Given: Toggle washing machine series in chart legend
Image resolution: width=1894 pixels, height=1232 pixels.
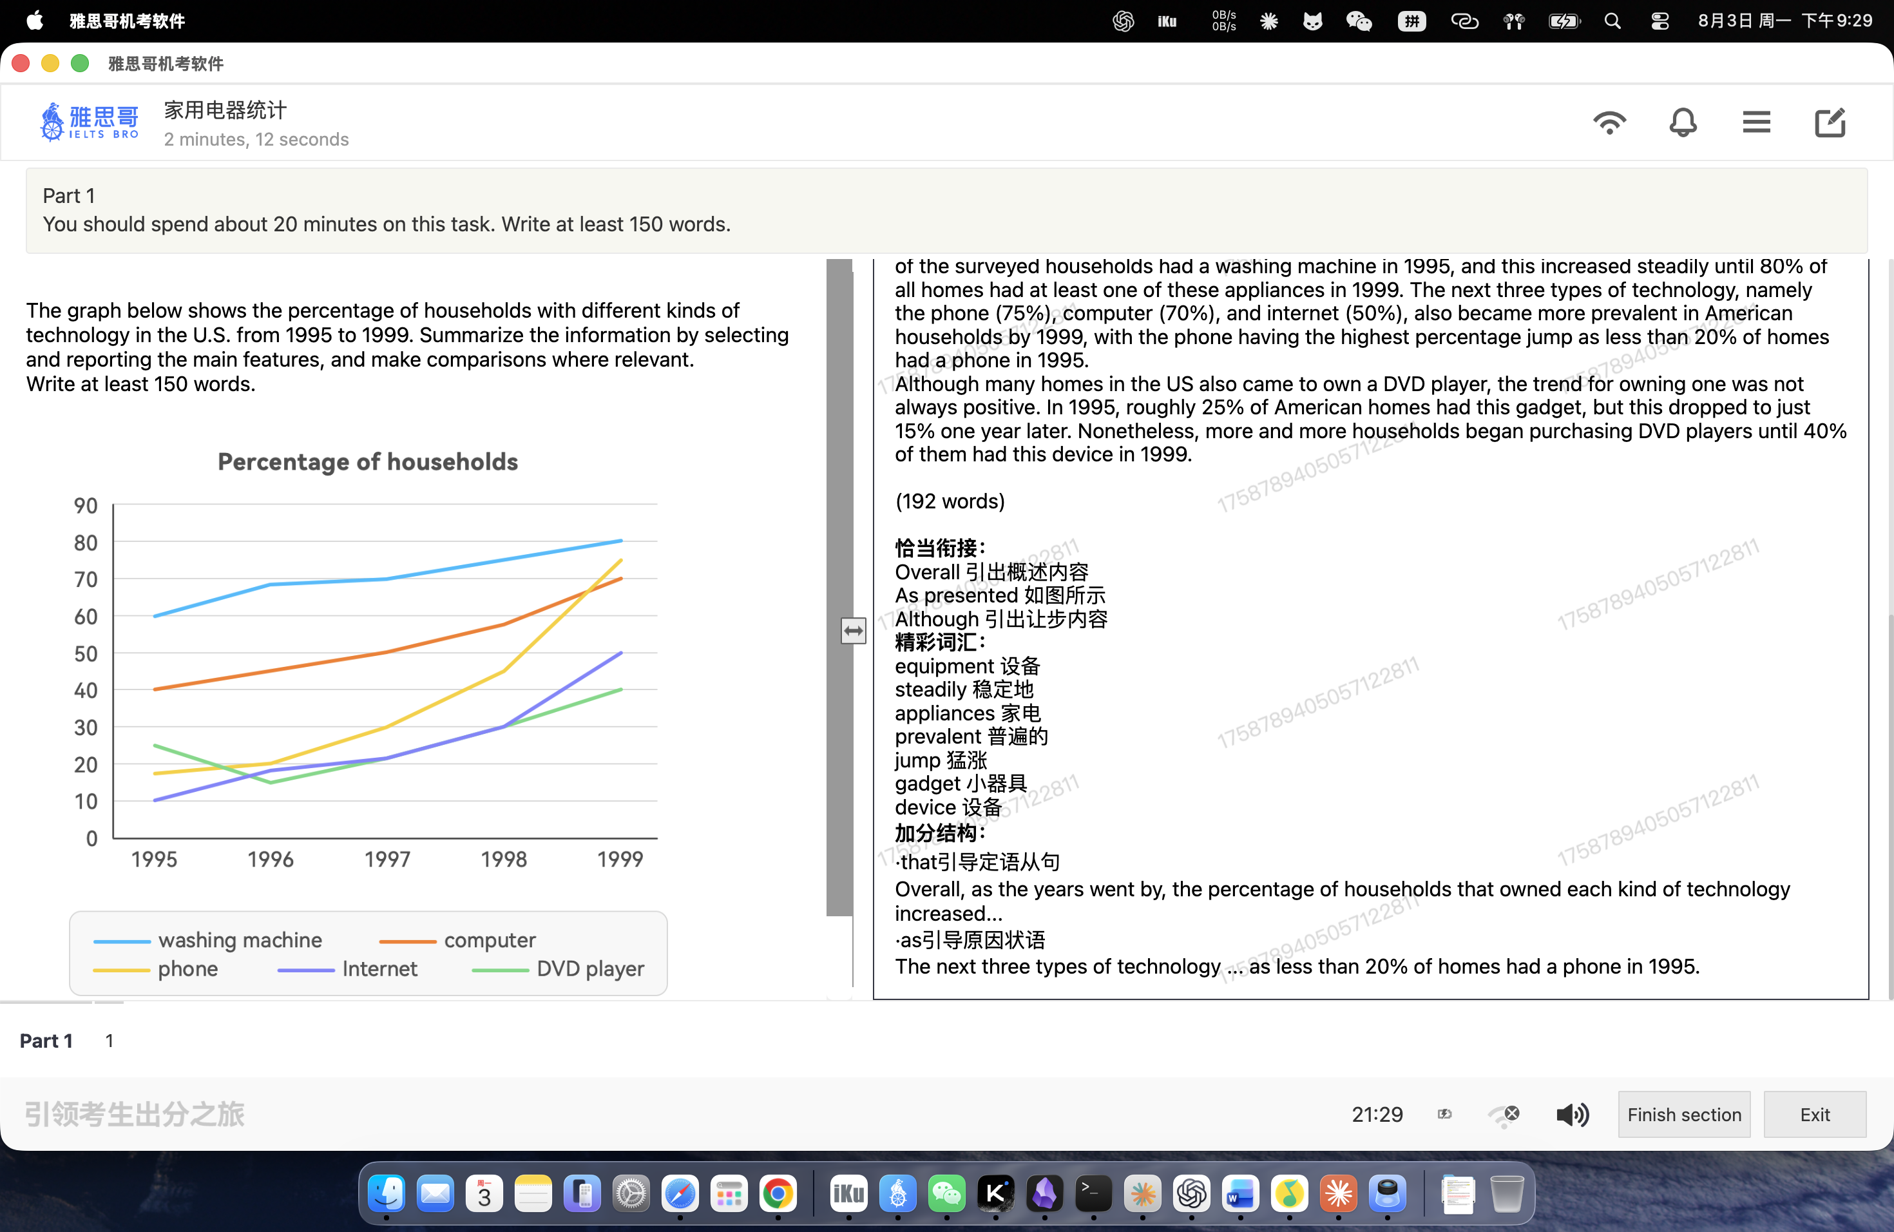Looking at the screenshot, I should pos(207,940).
